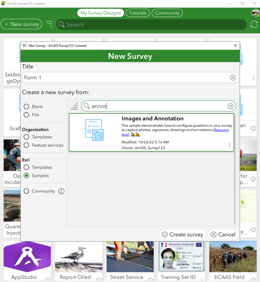Image resolution: width=260 pixels, height=282 pixels.
Task: Click the annot search magnifier icon
Action: pos(86,106)
